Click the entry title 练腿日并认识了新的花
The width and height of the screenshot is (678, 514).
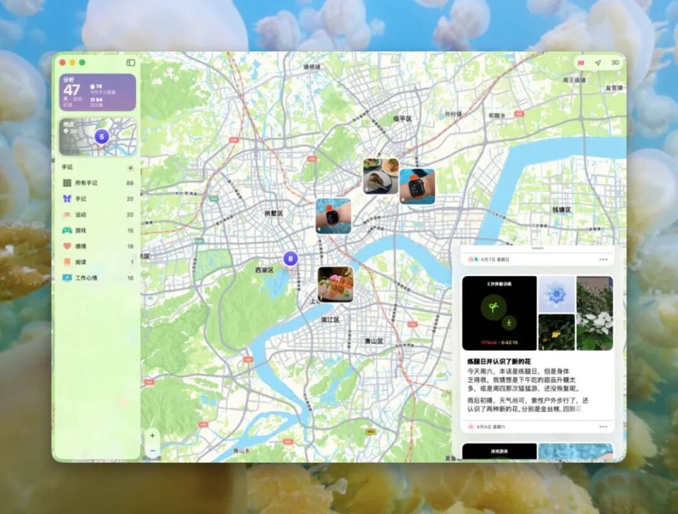499,361
